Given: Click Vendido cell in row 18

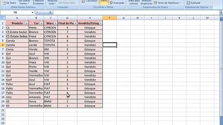Looking at the screenshot, I should tap(90, 97).
